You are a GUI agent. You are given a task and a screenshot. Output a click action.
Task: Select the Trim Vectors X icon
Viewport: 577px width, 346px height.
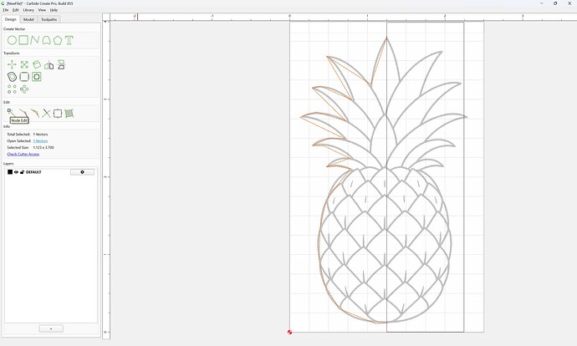point(46,114)
